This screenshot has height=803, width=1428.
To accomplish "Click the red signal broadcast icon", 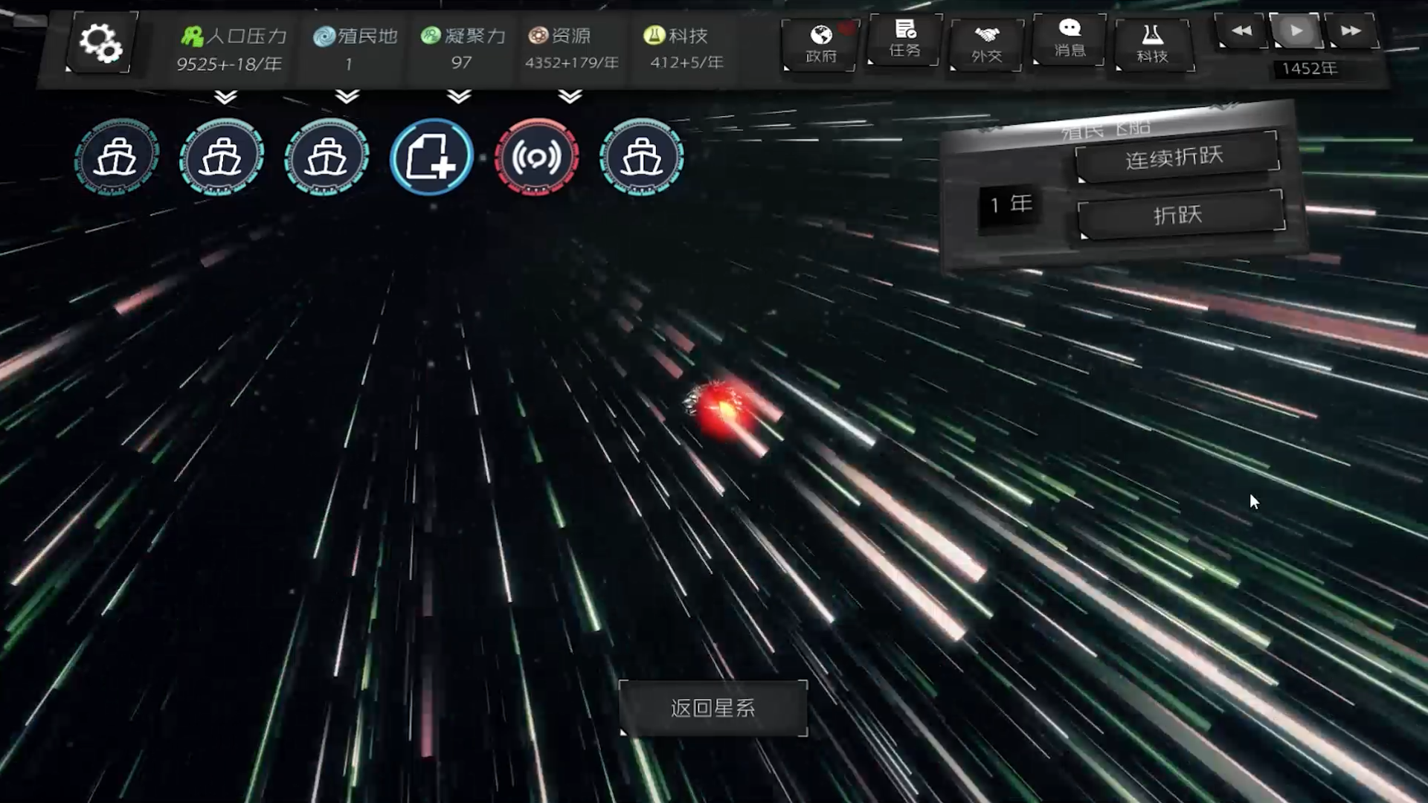I will pos(536,157).
